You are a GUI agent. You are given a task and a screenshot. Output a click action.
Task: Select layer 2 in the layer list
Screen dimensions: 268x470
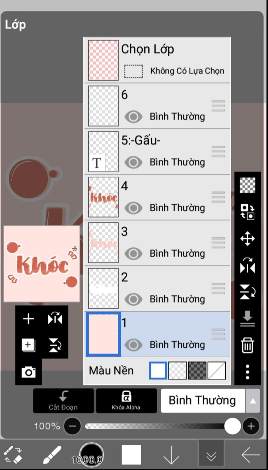coord(157,289)
